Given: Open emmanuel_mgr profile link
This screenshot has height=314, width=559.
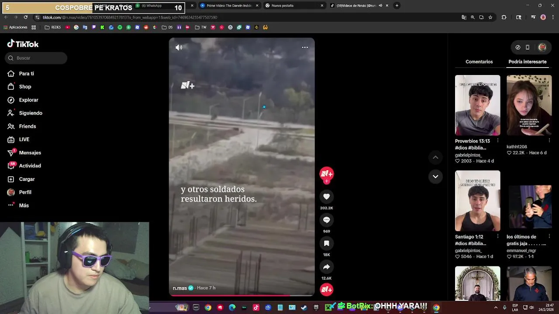Looking at the screenshot, I should tap(521, 251).
